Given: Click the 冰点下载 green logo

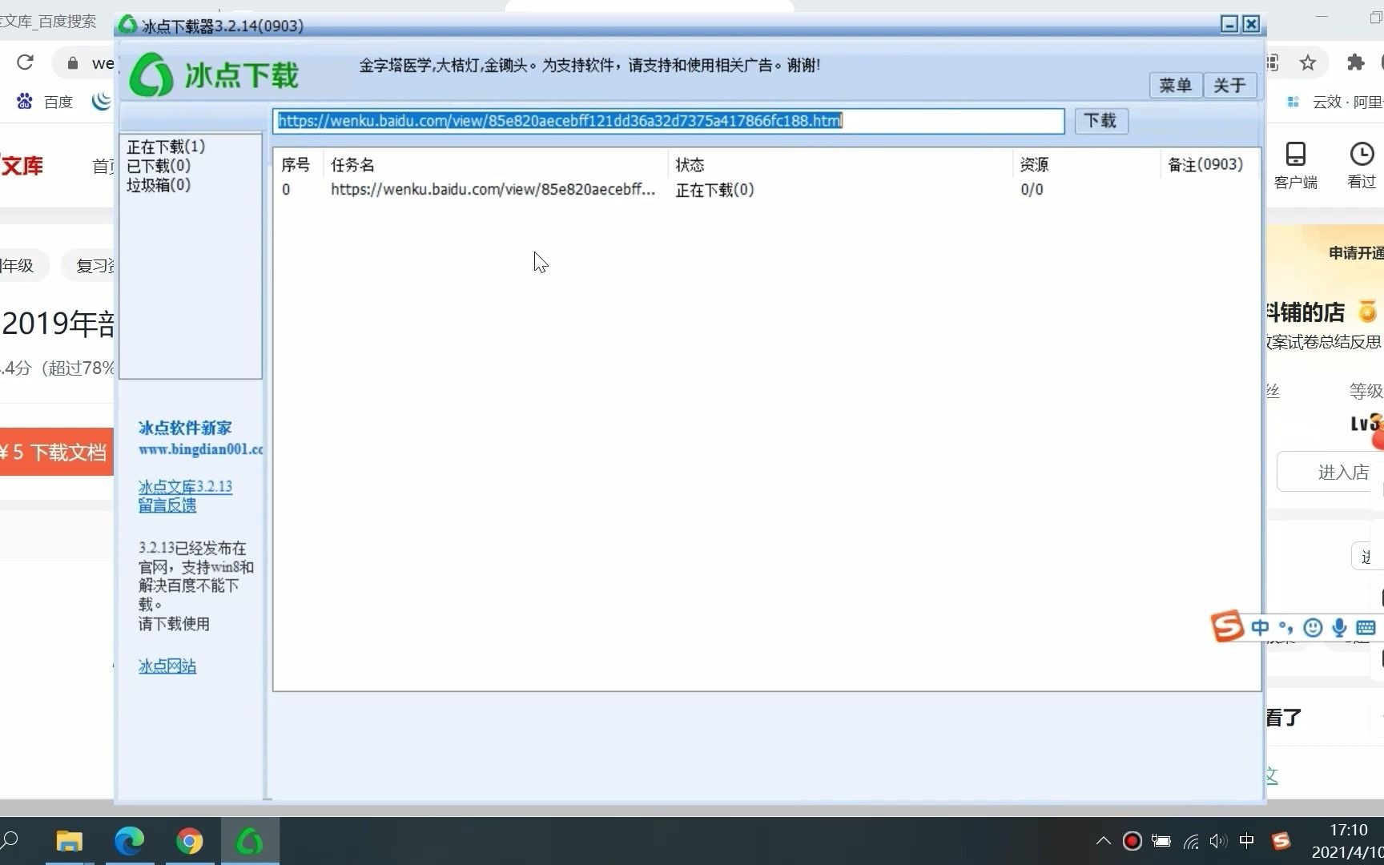Looking at the screenshot, I should click(214, 75).
